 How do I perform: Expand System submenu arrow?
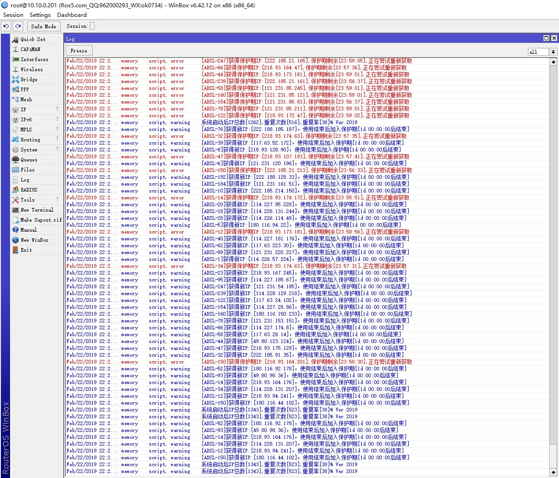pyautogui.click(x=58, y=149)
